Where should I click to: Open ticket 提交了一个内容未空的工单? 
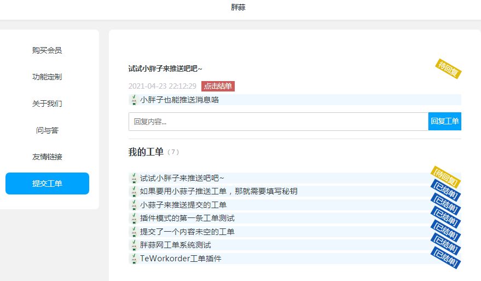(187, 232)
